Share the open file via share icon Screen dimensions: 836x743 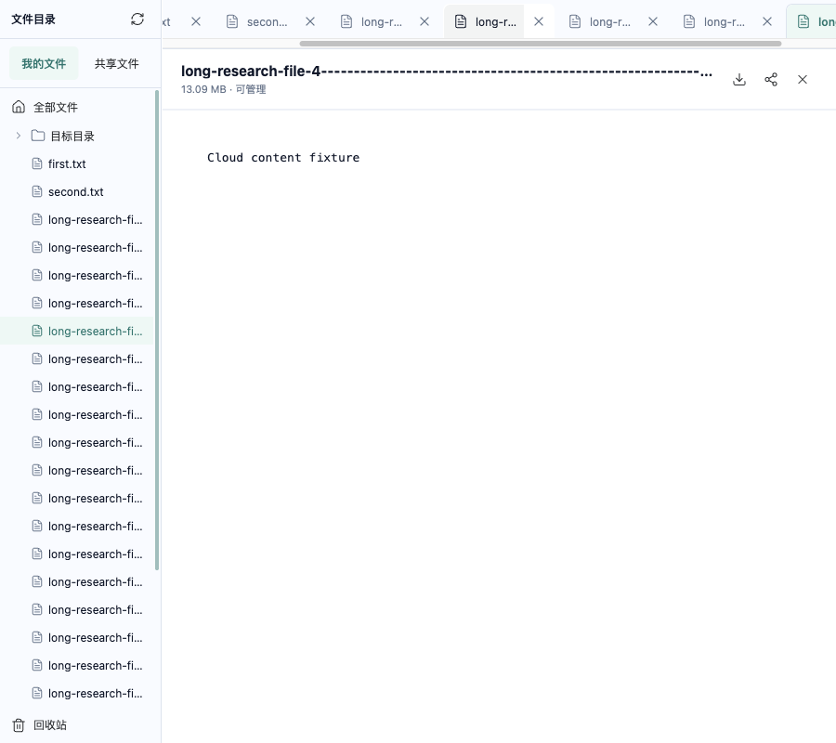coord(770,80)
